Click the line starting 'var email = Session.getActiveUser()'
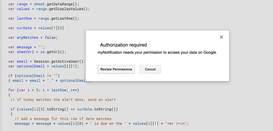 pyautogui.click(x=47, y=61)
